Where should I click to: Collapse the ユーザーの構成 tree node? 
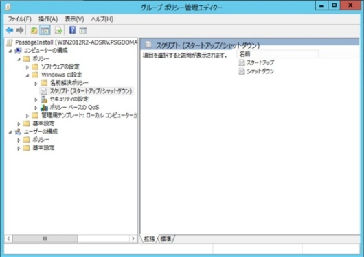click(x=10, y=132)
